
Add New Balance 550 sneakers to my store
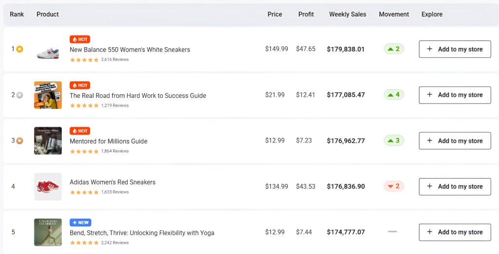coord(455,49)
